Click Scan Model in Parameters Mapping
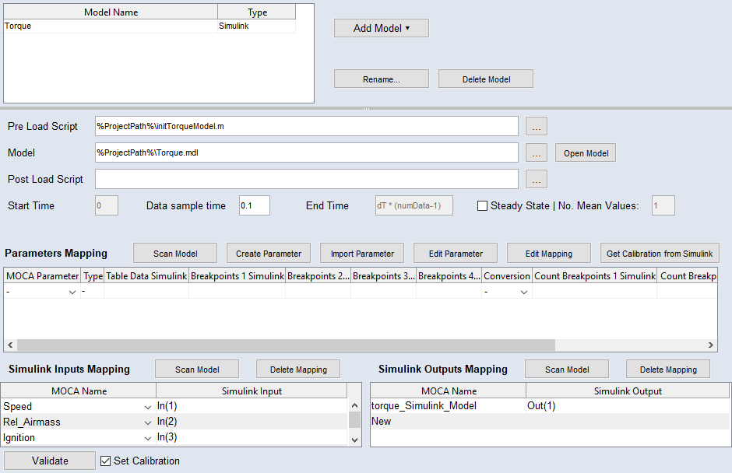The height and width of the screenshot is (473, 732). (174, 254)
